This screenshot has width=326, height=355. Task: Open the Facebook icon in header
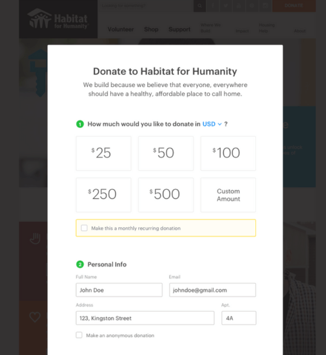213,6
